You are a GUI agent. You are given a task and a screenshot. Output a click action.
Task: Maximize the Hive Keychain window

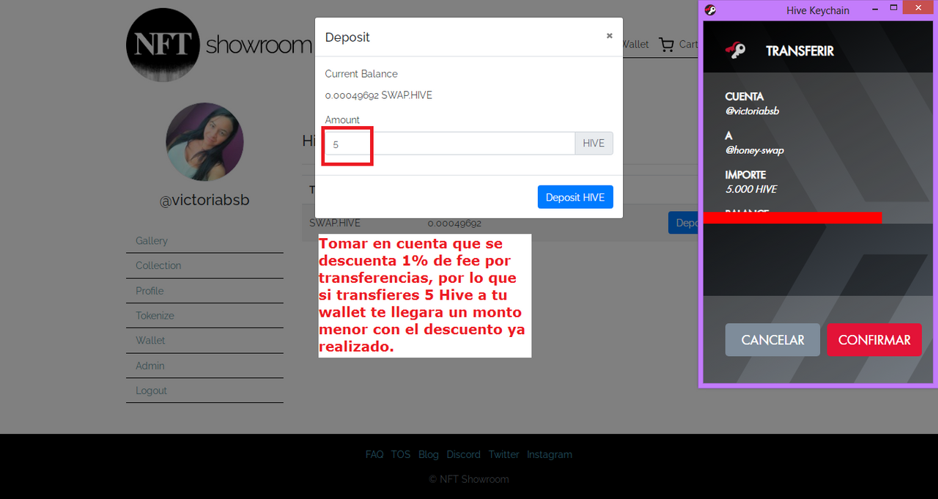(x=893, y=9)
